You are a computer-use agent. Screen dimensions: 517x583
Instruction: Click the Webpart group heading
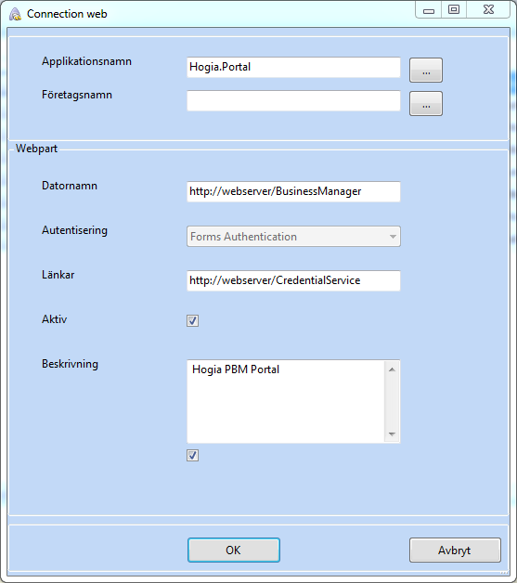point(36,149)
